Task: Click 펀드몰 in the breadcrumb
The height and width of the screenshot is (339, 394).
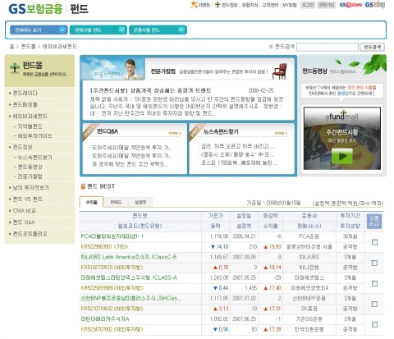Action: [x=29, y=47]
